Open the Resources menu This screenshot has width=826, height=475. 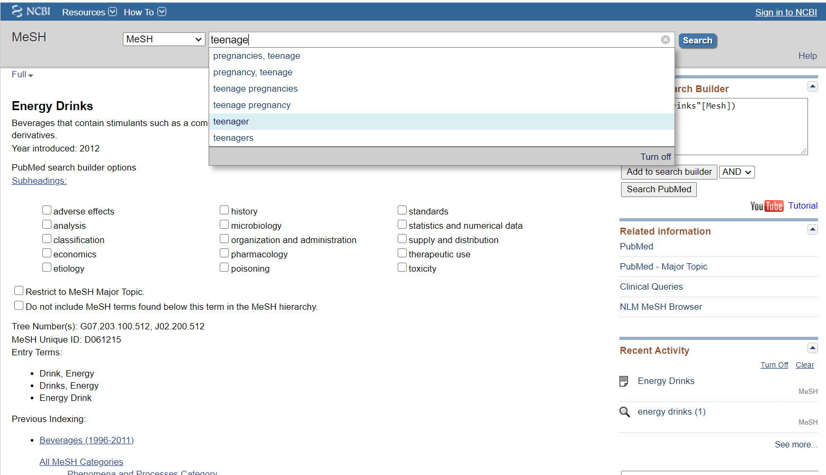89,12
